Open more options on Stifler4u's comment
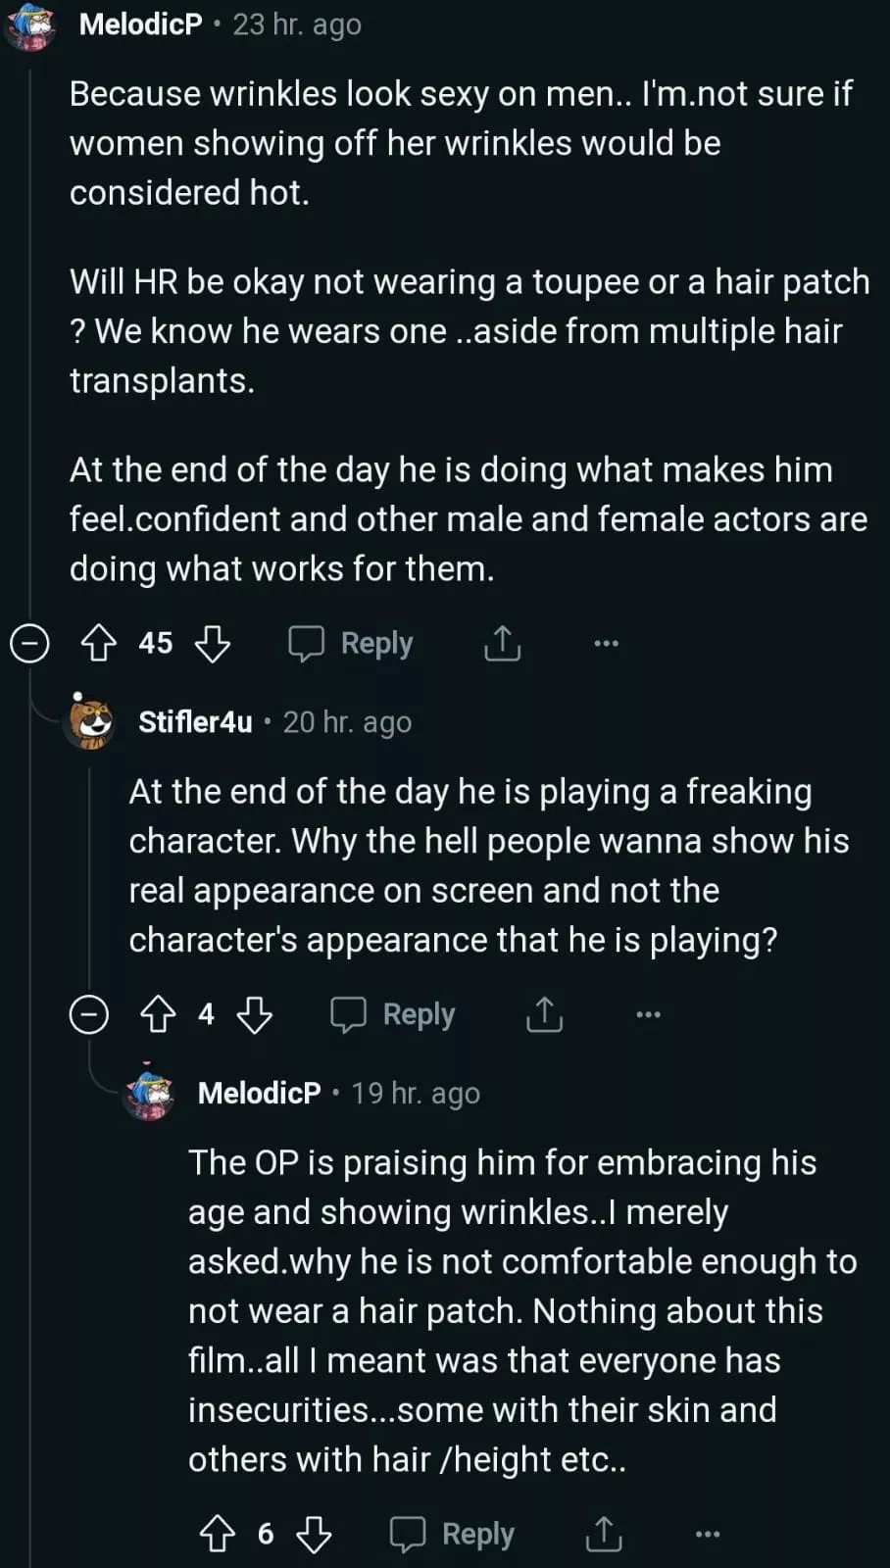The width and height of the screenshot is (890, 1568). click(x=648, y=1014)
